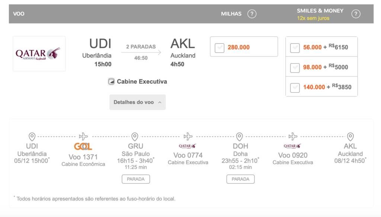Collapse the Detalhes do voo section
The image size is (381, 217).
pos(137,102)
